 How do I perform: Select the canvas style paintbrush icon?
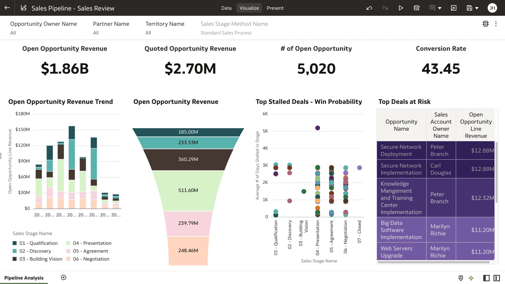461,278
